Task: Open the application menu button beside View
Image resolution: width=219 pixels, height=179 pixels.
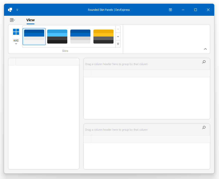Action: tap(12, 20)
